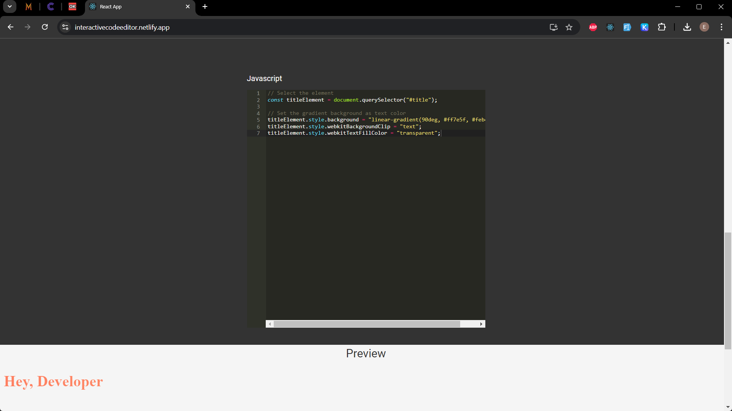
Task: Click the left scroll arrow in editor
Action: pyautogui.click(x=270, y=324)
